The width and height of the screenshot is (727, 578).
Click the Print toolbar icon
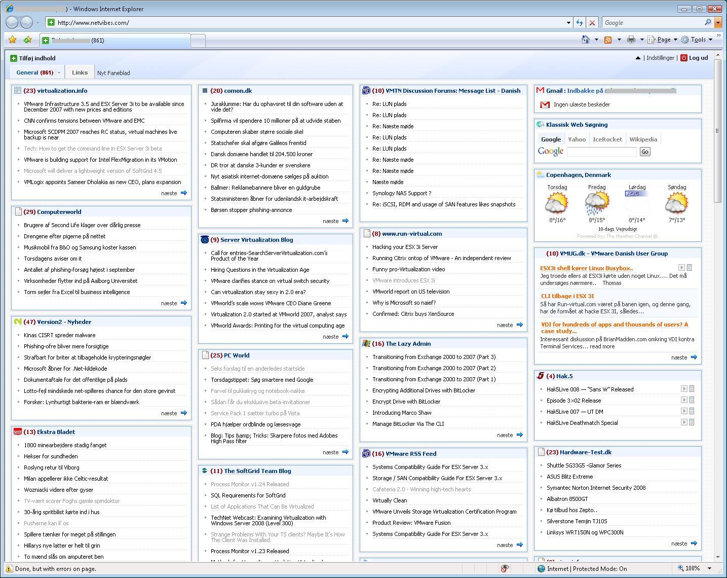point(631,40)
